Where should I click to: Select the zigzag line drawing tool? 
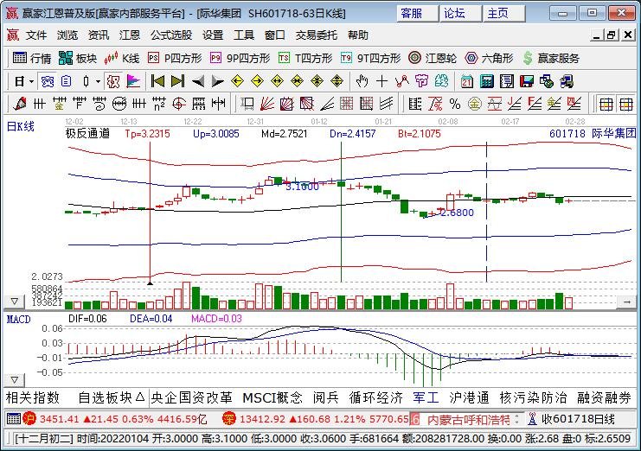402,81
